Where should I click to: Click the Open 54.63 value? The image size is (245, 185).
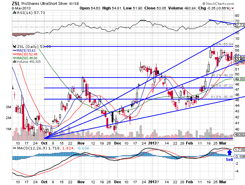(90, 8)
